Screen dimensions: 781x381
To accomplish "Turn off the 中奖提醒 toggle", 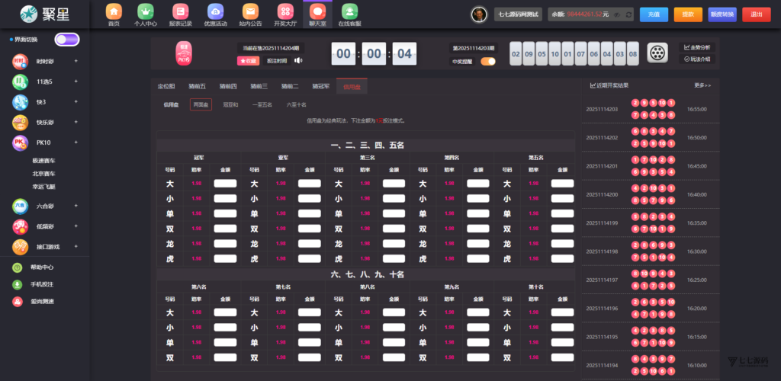I will 487,62.
